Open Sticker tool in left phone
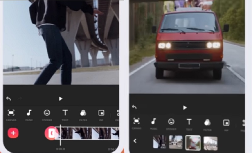252x153 pixels. point(47,115)
